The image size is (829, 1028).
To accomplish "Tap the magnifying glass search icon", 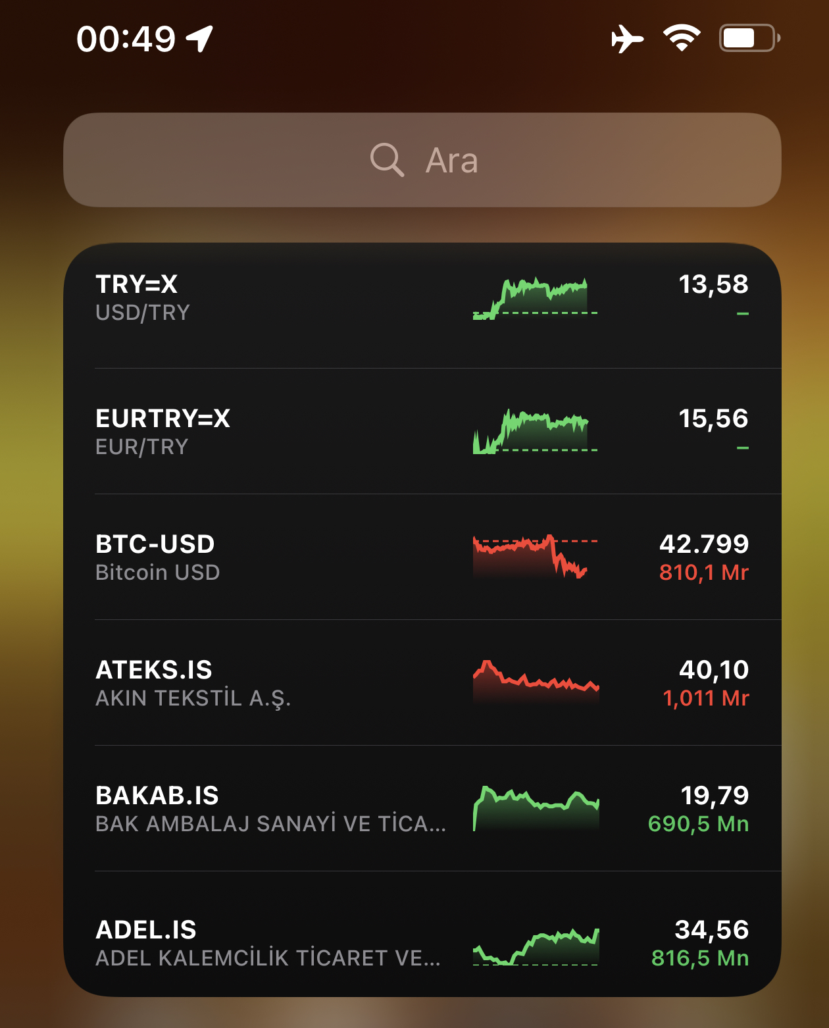I will pyautogui.click(x=387, y=160).
